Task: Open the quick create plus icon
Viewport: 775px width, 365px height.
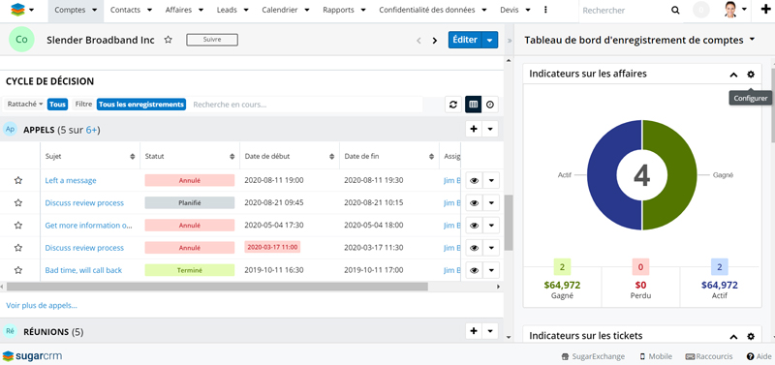Action: 765,10
